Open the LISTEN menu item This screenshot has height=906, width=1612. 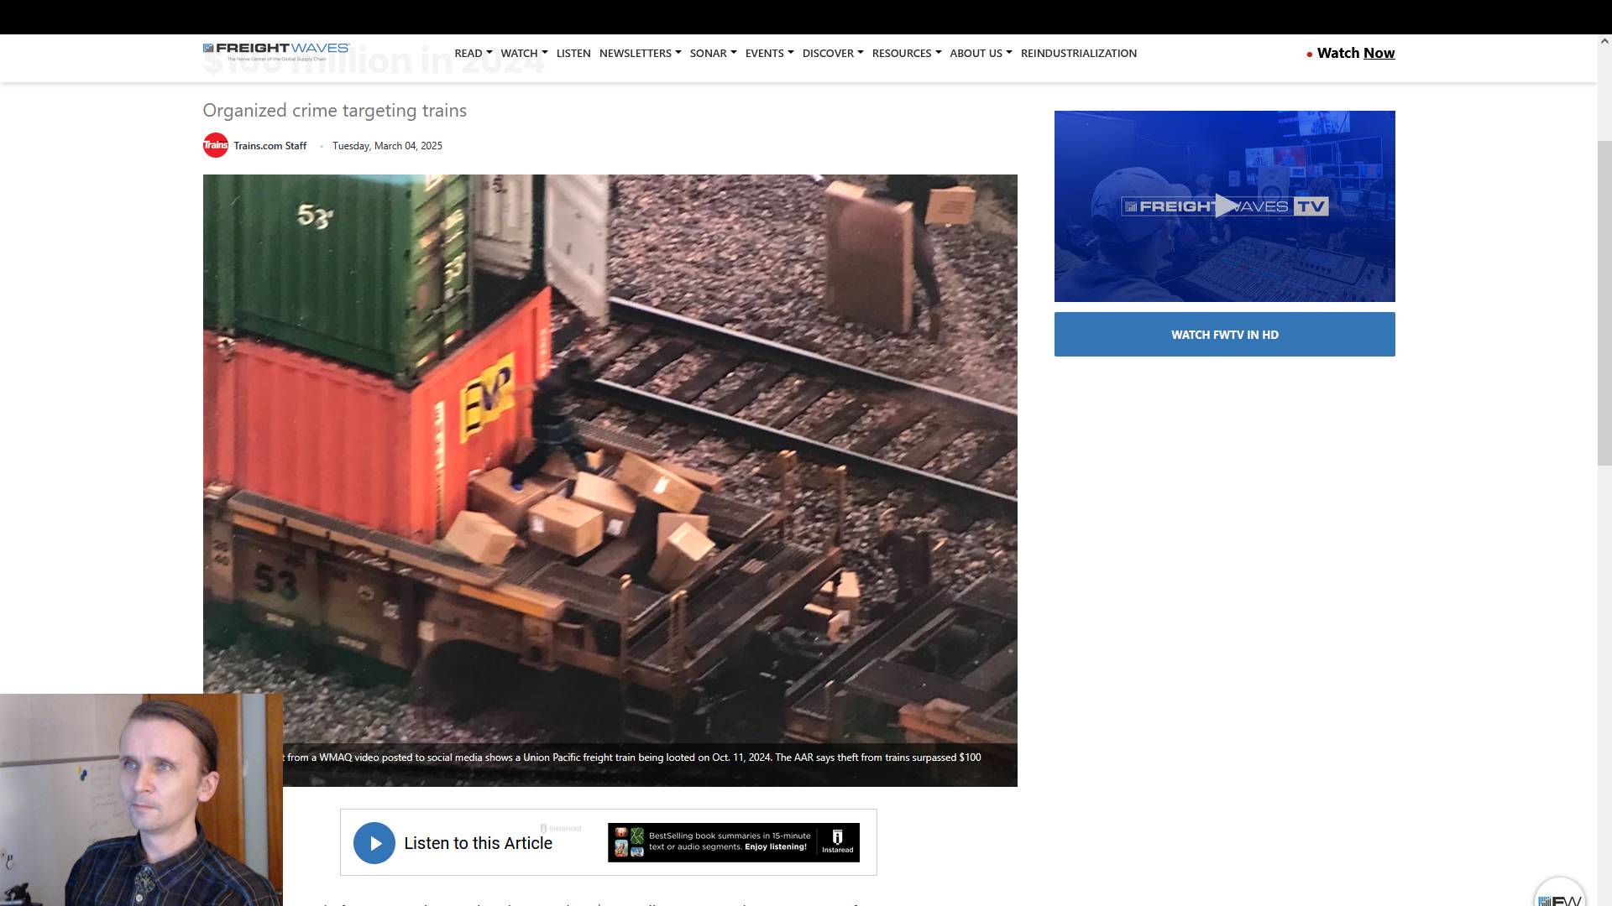pos(573,53)
